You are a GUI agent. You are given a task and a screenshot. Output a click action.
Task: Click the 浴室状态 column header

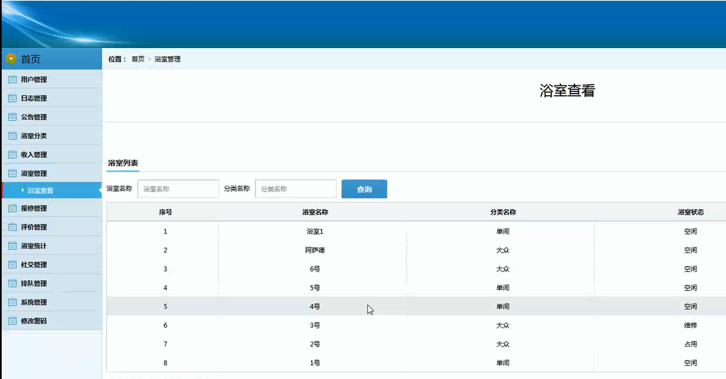pyautogui.click(x=691, y=212)
